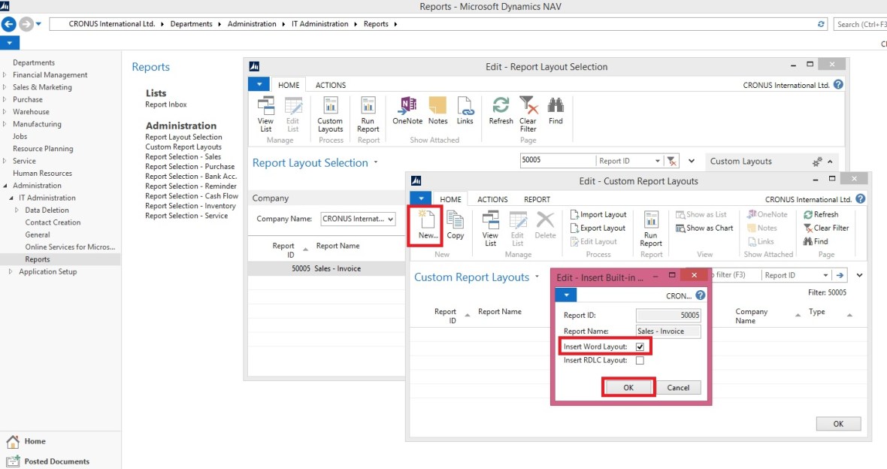The width and height of the screenshot is (887, 469).
Task: Expand the Financial Management tree node
Action: click(x=5, y=75)
